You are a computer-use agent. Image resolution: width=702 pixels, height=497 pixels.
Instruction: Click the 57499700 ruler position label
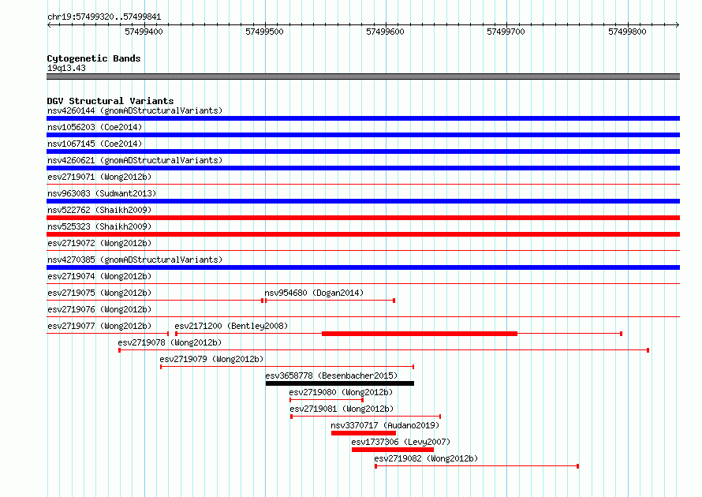(x=506, y=32)
